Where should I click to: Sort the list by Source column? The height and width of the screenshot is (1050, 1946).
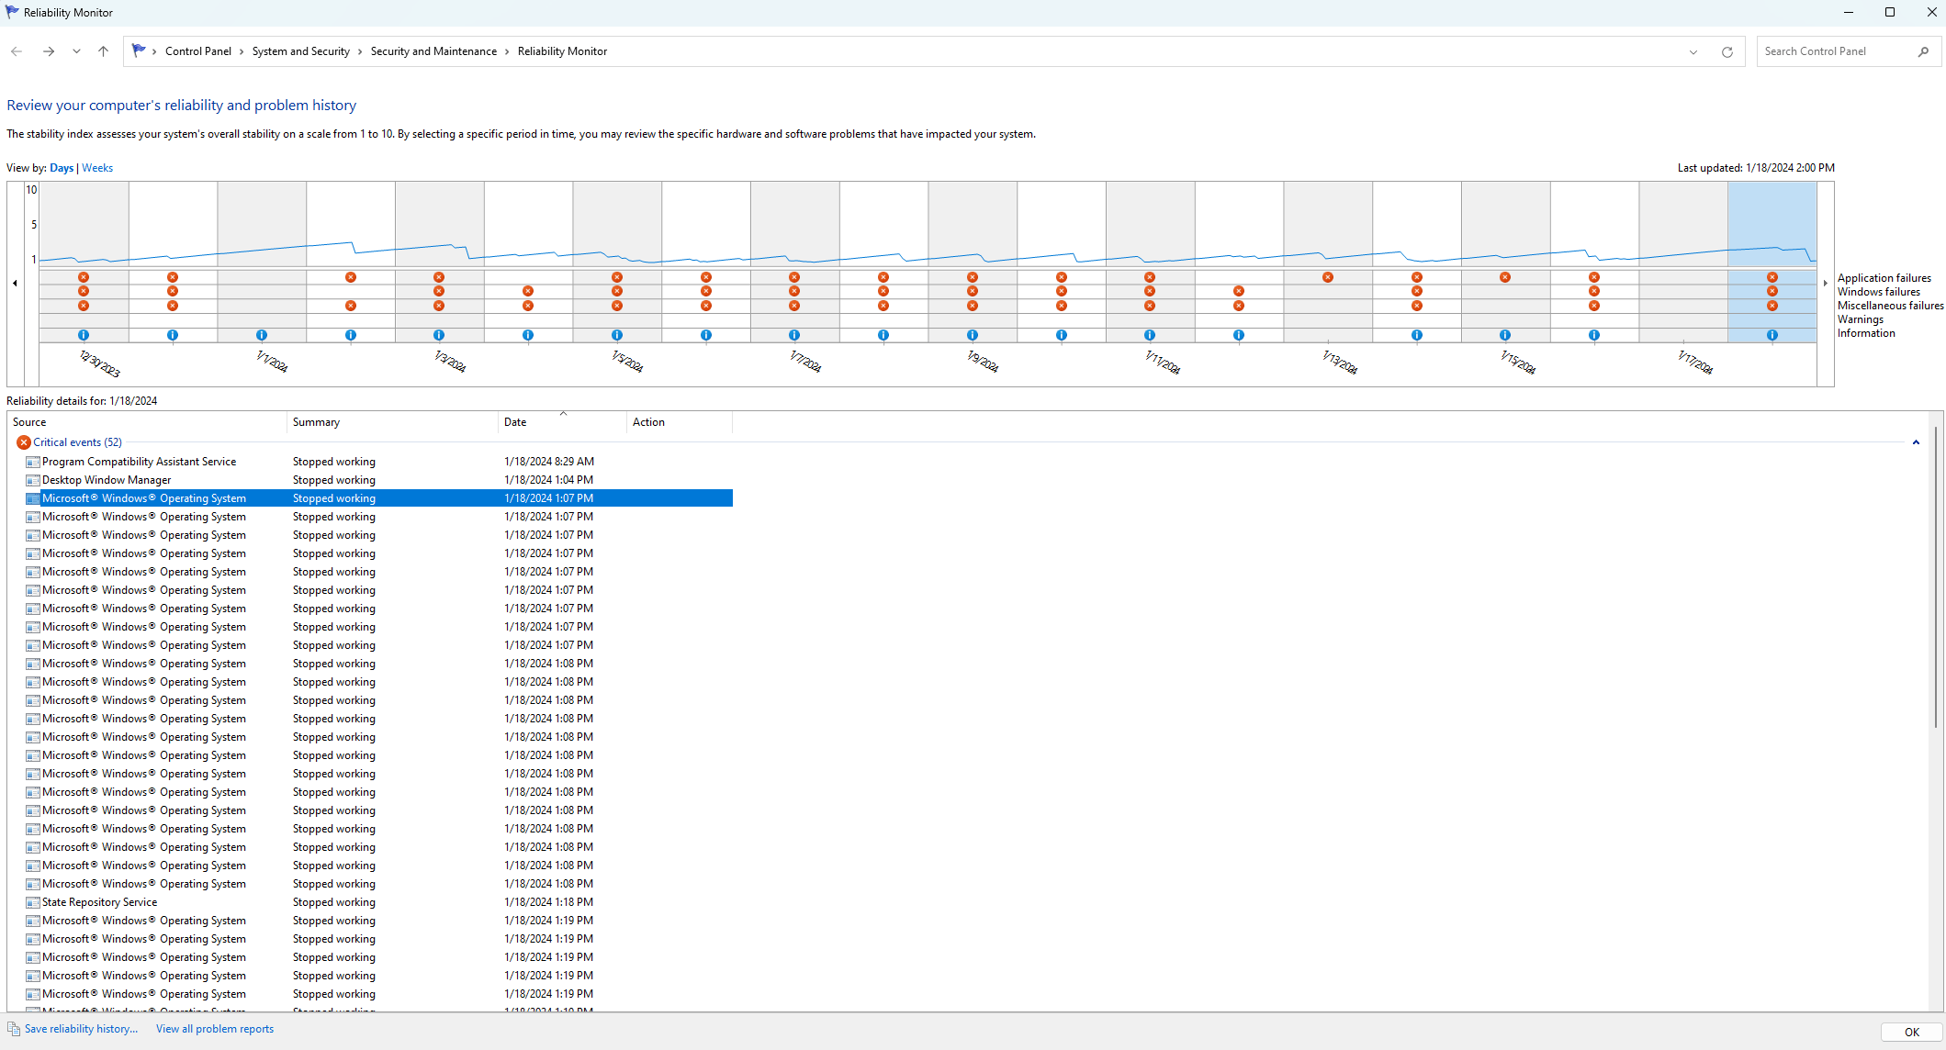[x=148, y=422]
